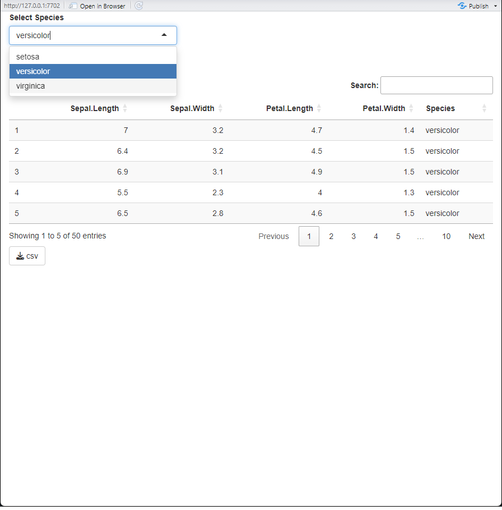Go to Previous page
The height and width of the screenshot is (510, 502).
273,236
